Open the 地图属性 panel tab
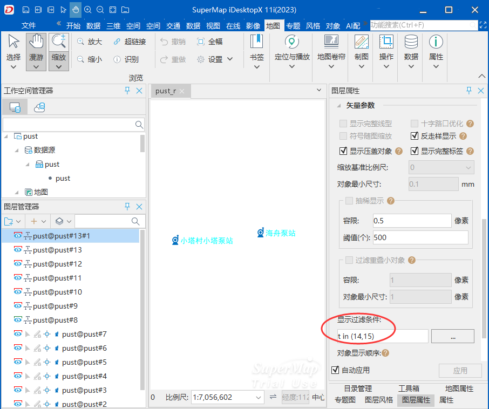The image size is (489, 409). (459, 388)
